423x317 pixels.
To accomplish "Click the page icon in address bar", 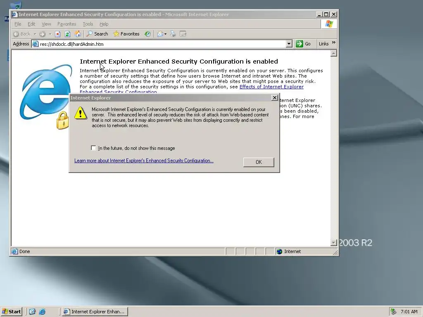I will [x=36, y=44].
